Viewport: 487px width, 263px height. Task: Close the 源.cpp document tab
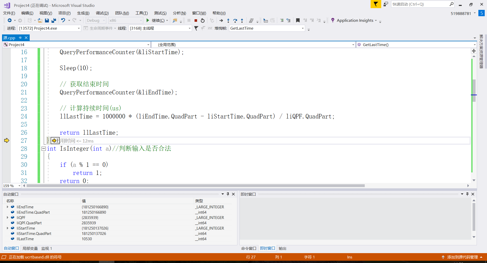click(26, 38)
